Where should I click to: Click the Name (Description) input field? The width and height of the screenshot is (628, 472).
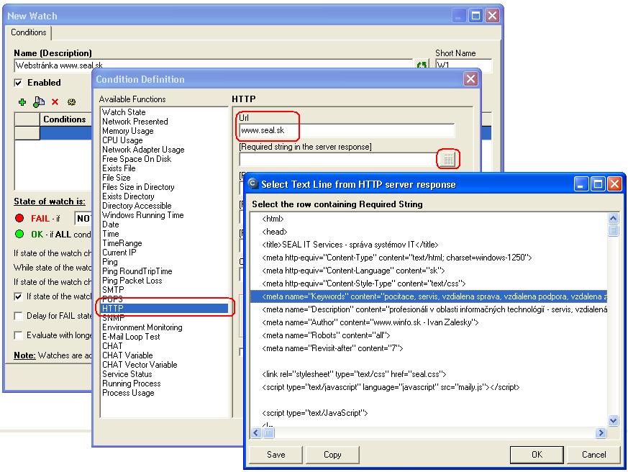214,65
